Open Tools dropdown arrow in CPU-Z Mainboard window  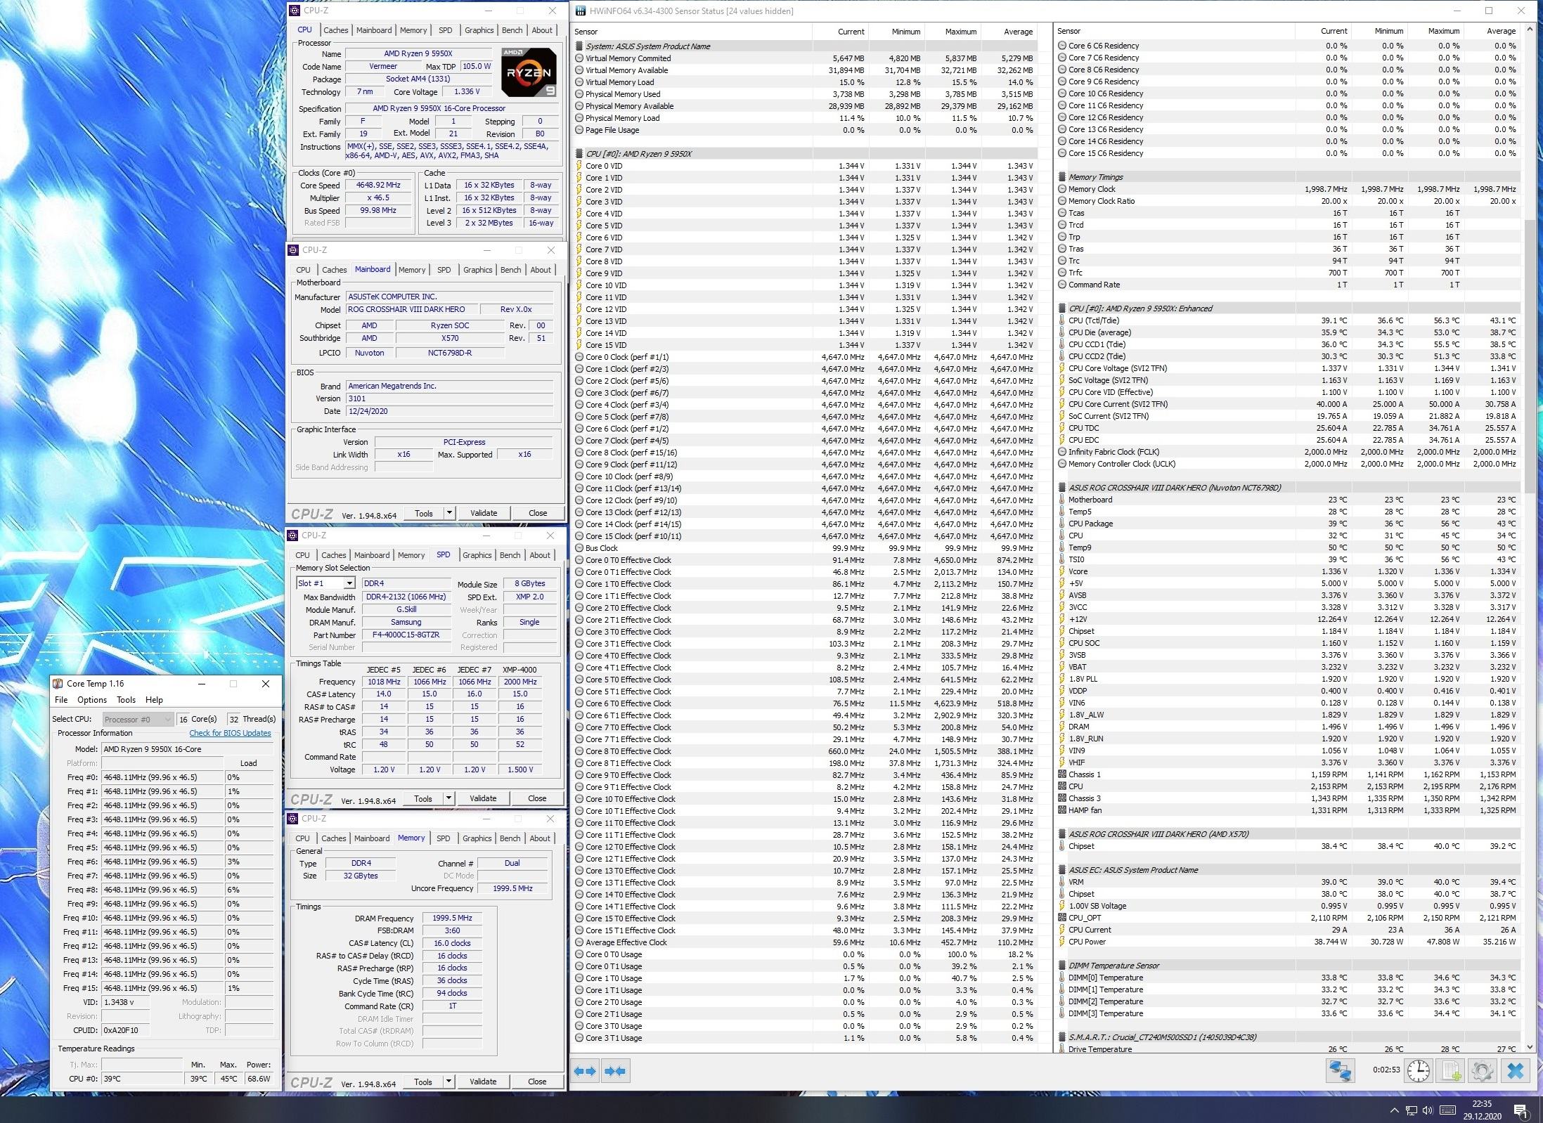click(x=449, y=513)
